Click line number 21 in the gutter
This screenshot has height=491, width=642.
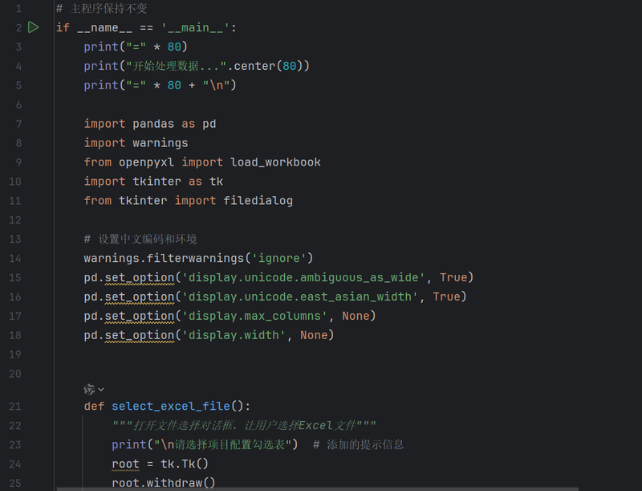(x=14, y=406)
